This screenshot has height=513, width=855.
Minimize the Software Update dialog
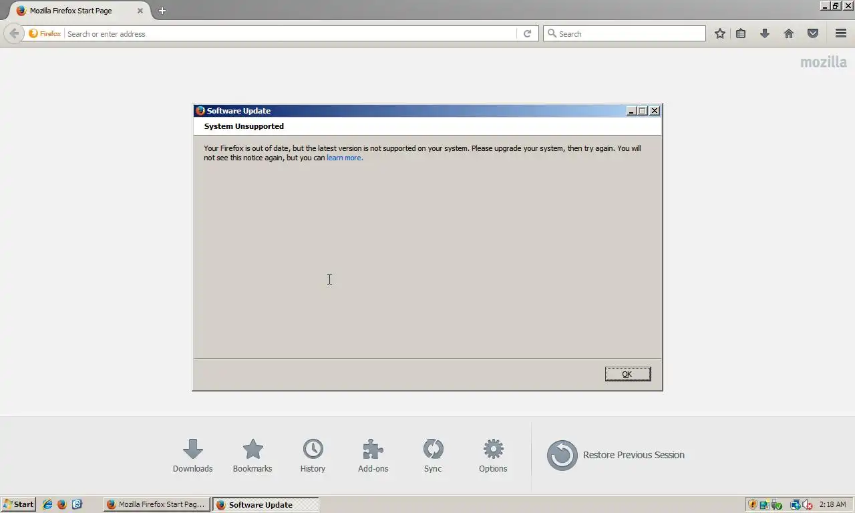[632, 111]
